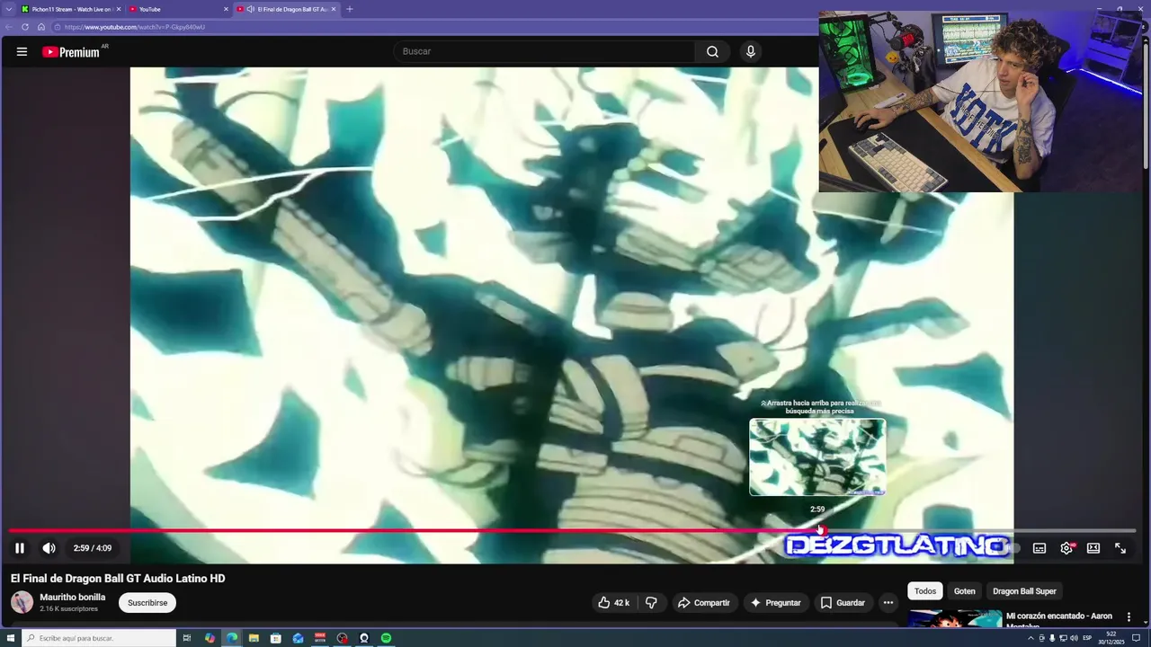
Task: Click the search magnifier button
Action: pyautogui.click(x=712, y=52)
